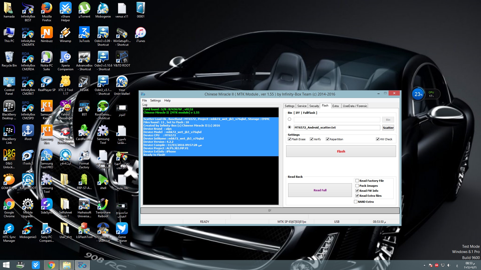Image resolution: width=481 pixels, height=270 pixels.
Task: Open Tenorshare Reiboot desktop icon
Action: pos(103,208)
